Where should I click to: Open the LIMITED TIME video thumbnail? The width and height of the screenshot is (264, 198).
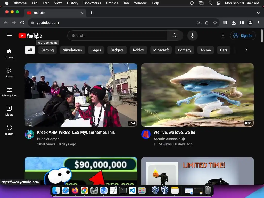(197, 171)
